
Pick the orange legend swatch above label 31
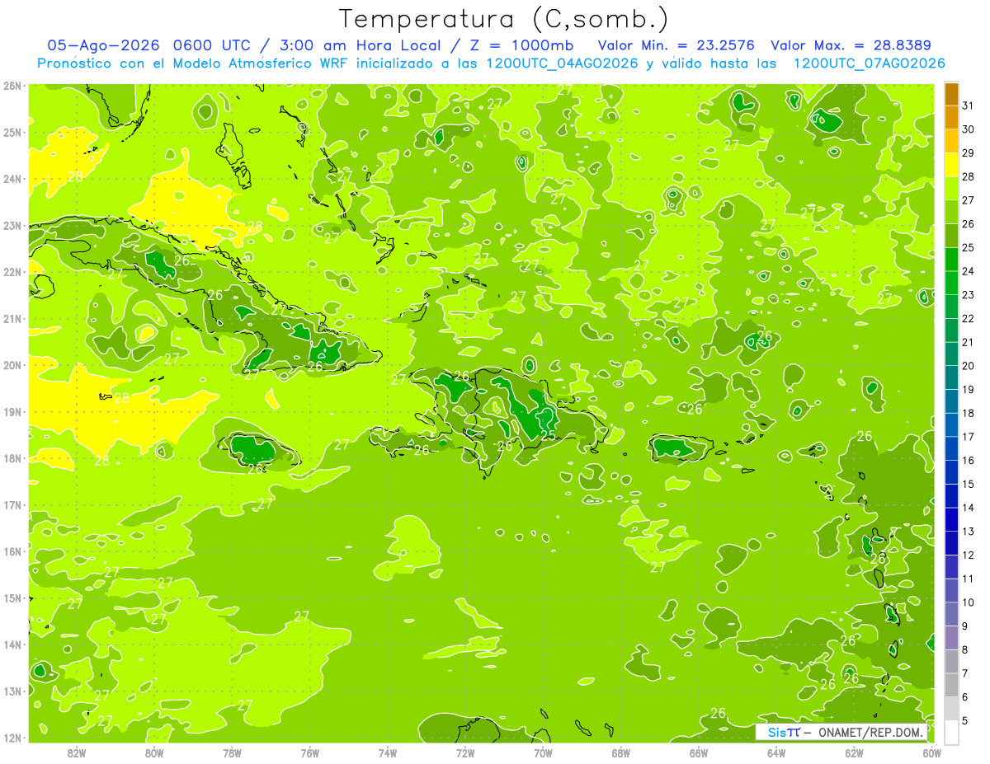coord(951,94)
